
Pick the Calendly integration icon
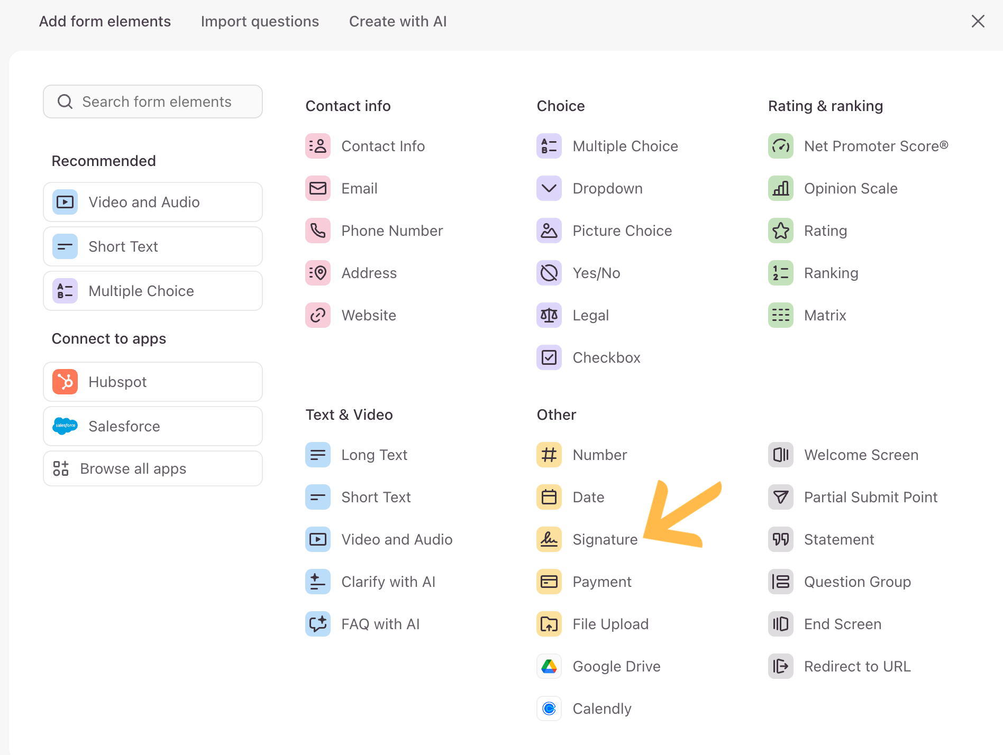(x=549, y=708)
